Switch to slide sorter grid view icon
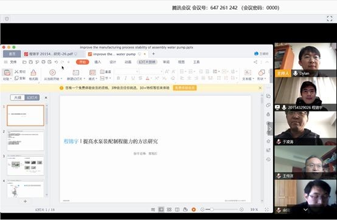The image size is (337, 220). 169,210
